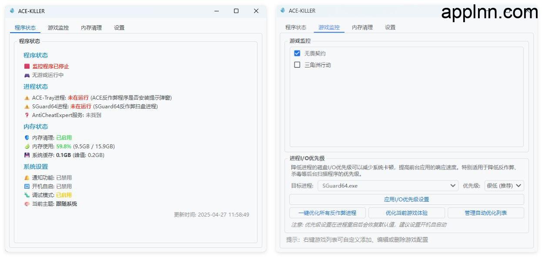Check the 三角洲行动 game checkbox
This screenshot has height=257, width=542.
(297, 65)
